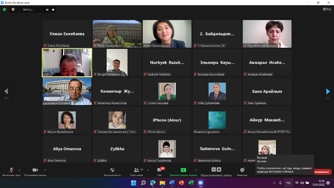The height and width of the screenshot is (188, 334).
Task: Unmute microphone with Включить звук icon
Action: pos(11,170)
